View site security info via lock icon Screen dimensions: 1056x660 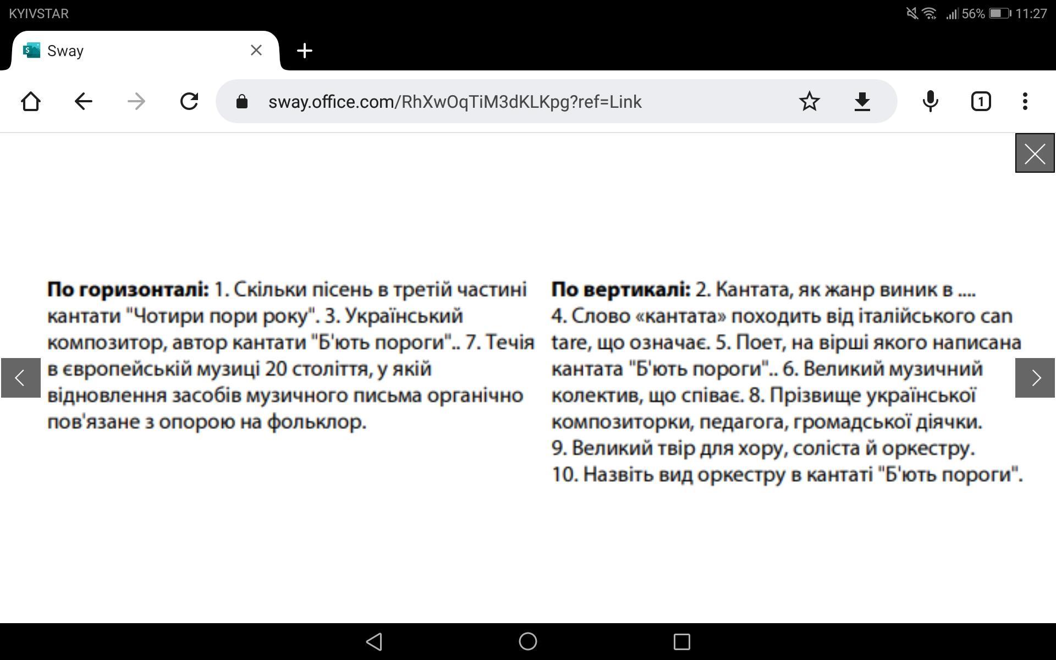242,101
